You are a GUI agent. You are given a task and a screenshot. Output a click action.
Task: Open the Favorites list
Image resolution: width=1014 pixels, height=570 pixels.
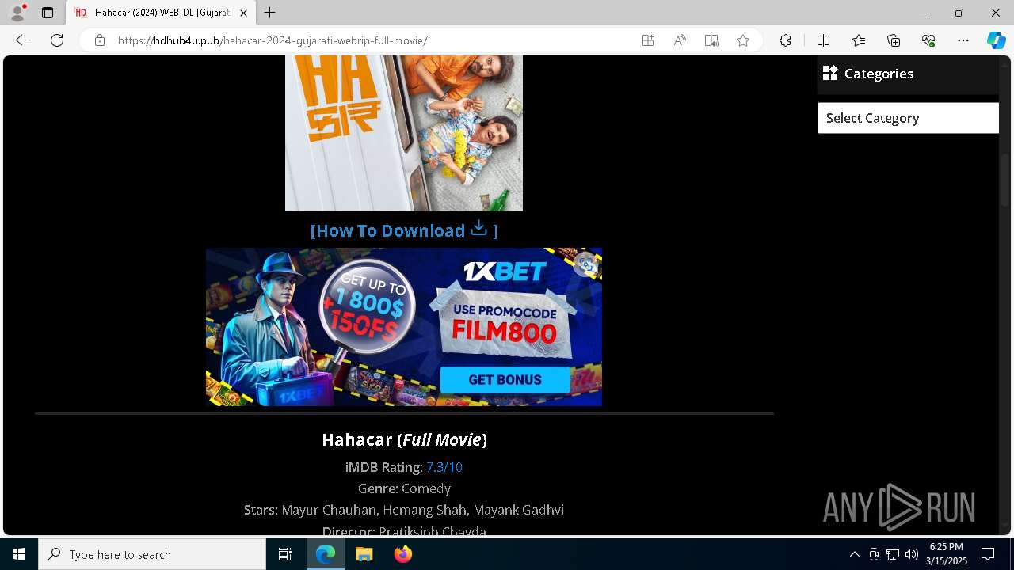(x=859, y=40)
